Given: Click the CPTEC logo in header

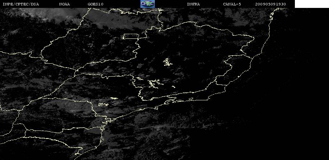Looking at the screenshot, I should pyautogui.click(x=148, y=4).
